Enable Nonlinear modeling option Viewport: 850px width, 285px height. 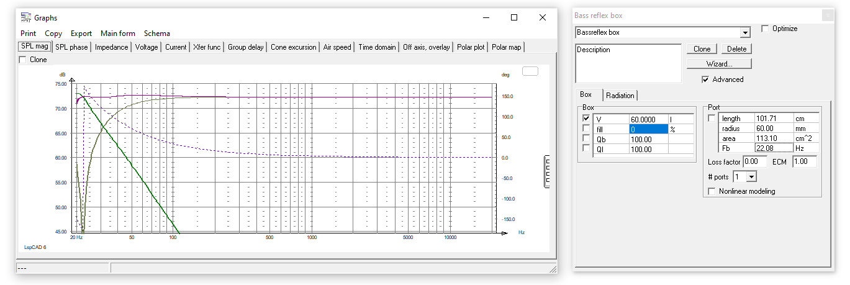pyautogui.click(x=713, y=191)
